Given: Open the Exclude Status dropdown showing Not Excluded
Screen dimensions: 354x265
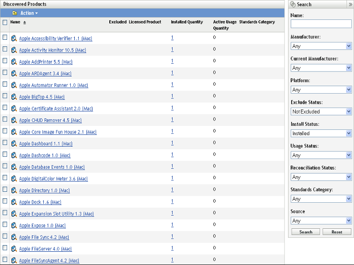Looking at the screenshot, I should [321, 112].
